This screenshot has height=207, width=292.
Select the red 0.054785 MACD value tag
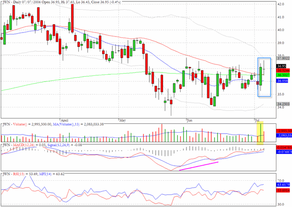pyautogui.click(x=284, y=147)
